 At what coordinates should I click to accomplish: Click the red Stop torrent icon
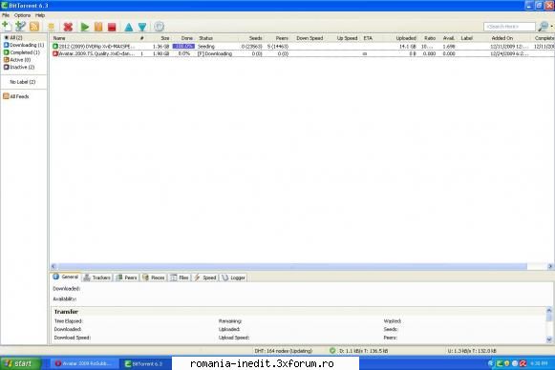(112, 28)
